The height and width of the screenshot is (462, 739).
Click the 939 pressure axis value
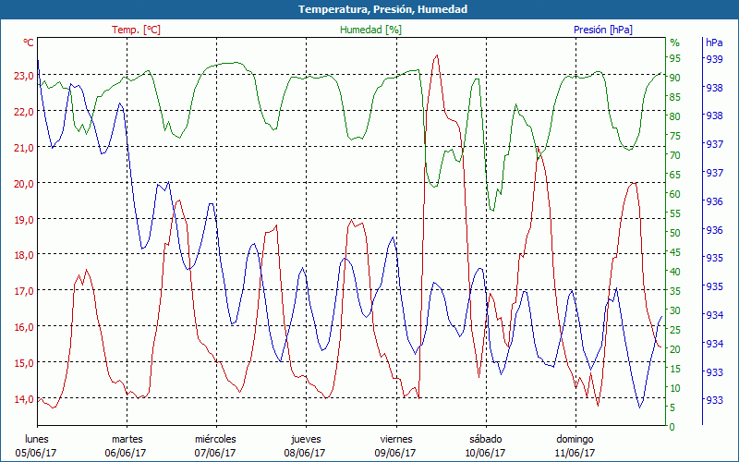[x=714, y=58]
